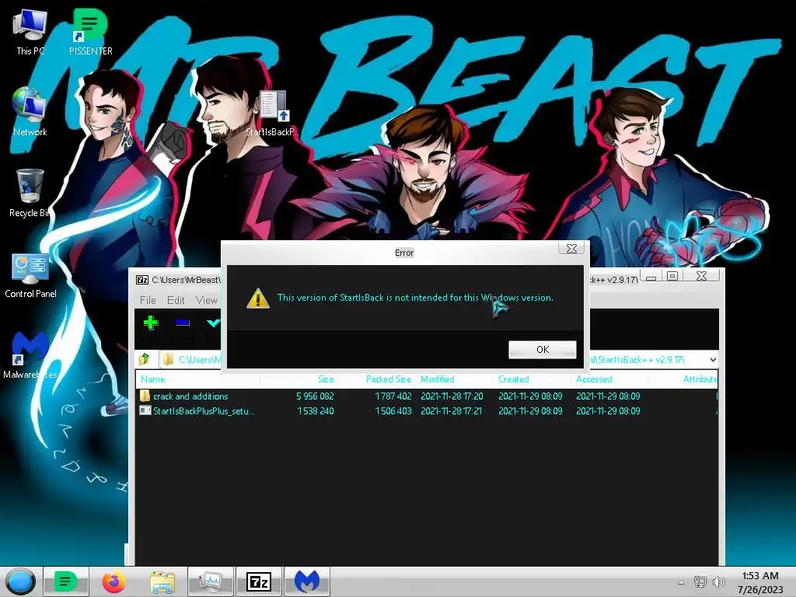796x597 pixels.
Task: Open File Explorer from the taskbar
Action: tap(162, 581)
